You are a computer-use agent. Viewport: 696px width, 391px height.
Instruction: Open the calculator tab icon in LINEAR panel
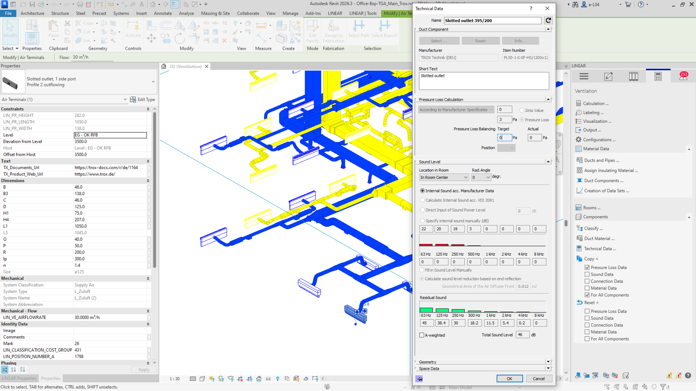(x=658, y=77)
